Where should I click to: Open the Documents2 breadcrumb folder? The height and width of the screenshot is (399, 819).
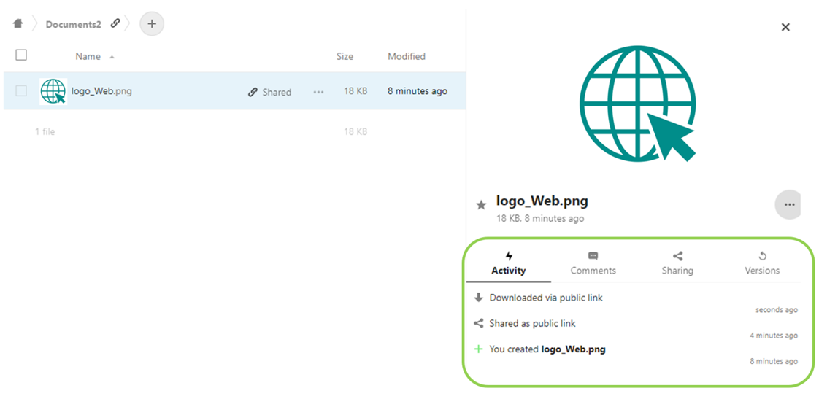(x=73, y=24)
